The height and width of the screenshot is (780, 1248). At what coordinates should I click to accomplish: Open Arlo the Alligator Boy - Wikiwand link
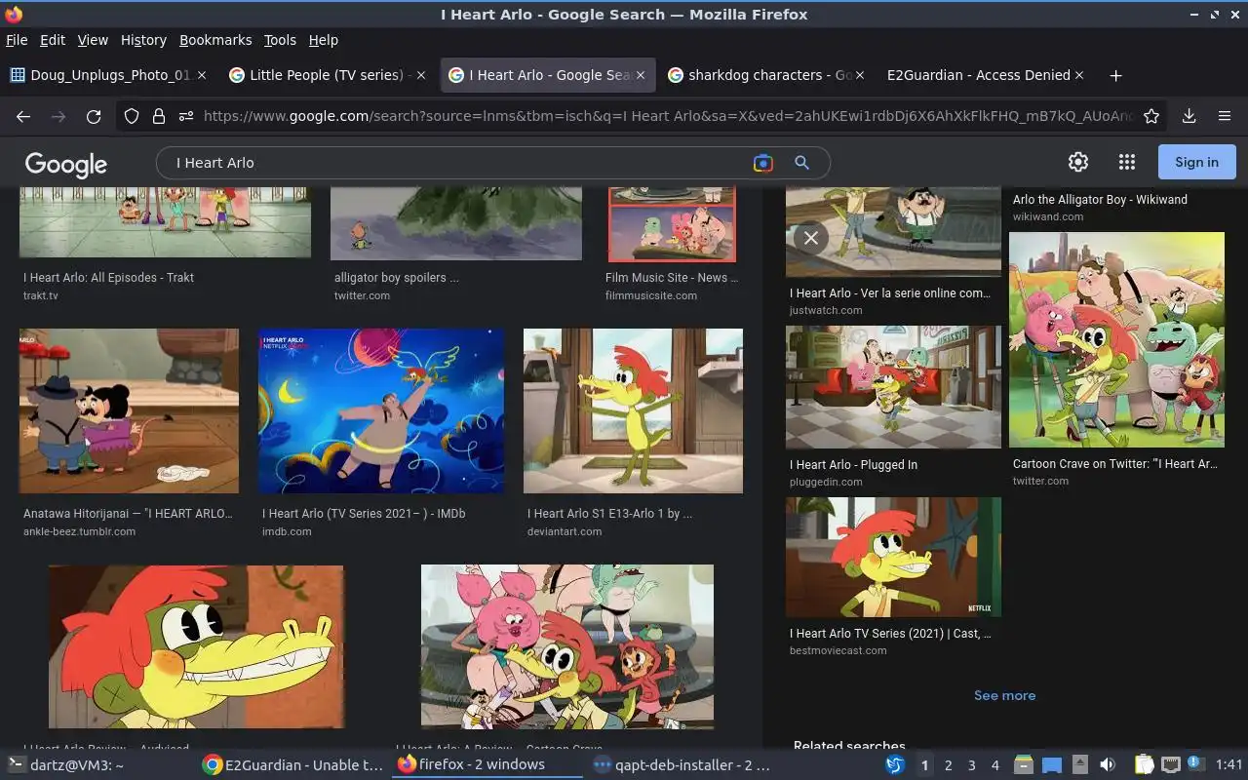click(1100, 200)
